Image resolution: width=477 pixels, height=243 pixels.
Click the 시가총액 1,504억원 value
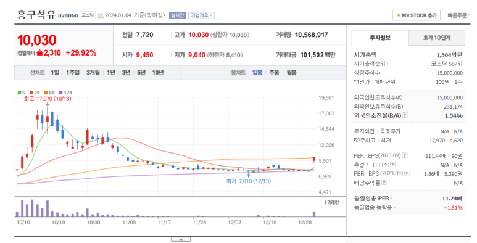coord(449,55)
